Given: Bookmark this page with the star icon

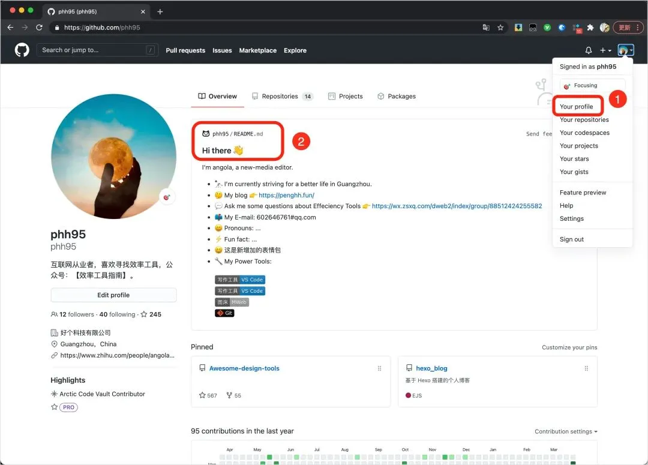Looking at the screenshot, I should [x=500, y=27].
